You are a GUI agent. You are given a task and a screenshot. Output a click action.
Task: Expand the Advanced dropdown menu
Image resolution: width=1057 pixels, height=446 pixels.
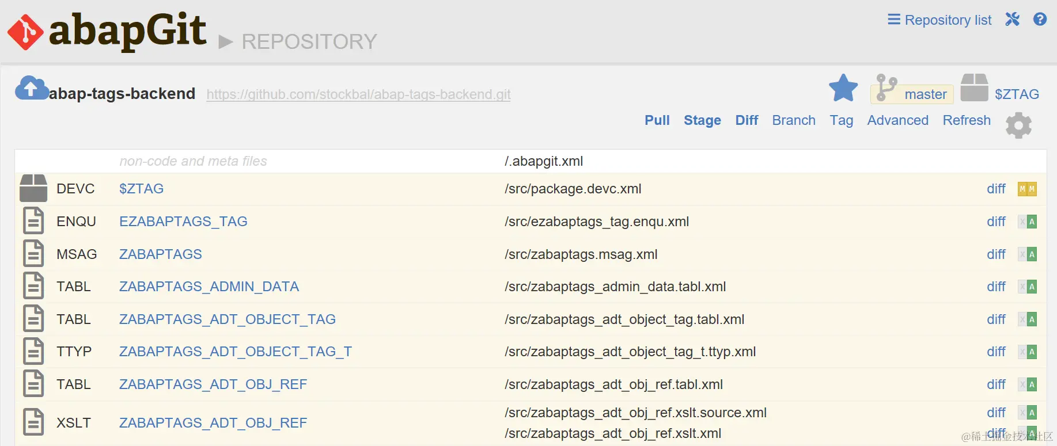(x=897, y=120)
